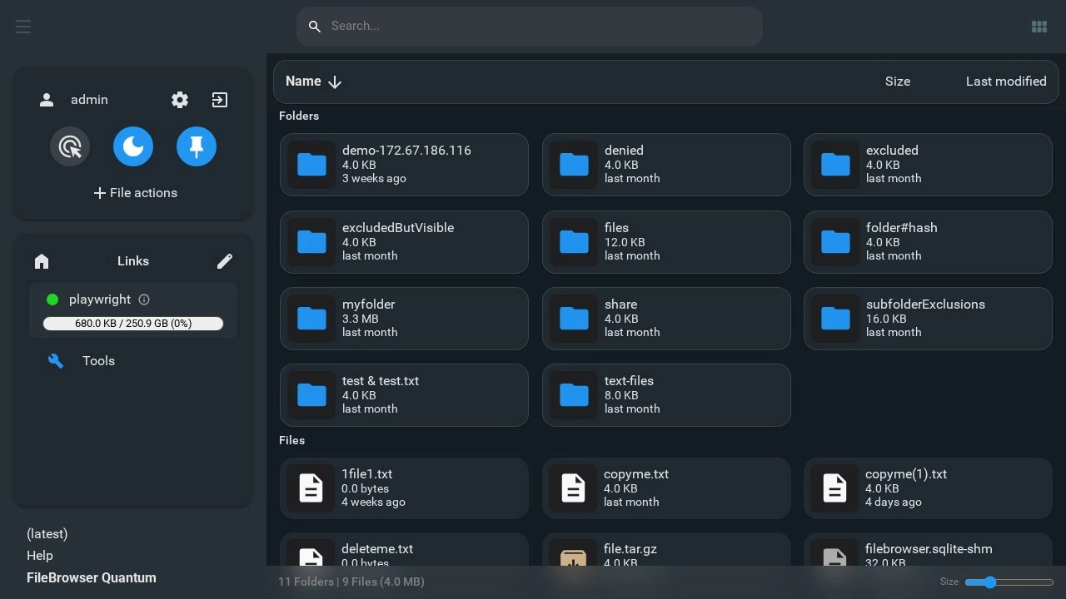
Task: Select the myfolder folder icon
Action: 311,319
